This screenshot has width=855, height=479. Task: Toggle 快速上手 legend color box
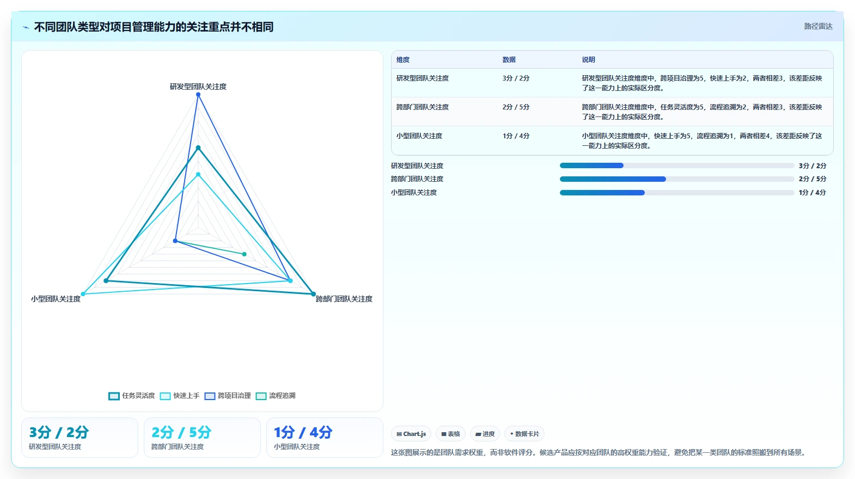pos(165,396)
